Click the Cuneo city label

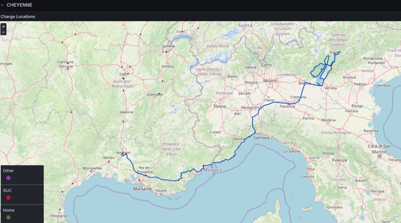(x=215, y=132)
